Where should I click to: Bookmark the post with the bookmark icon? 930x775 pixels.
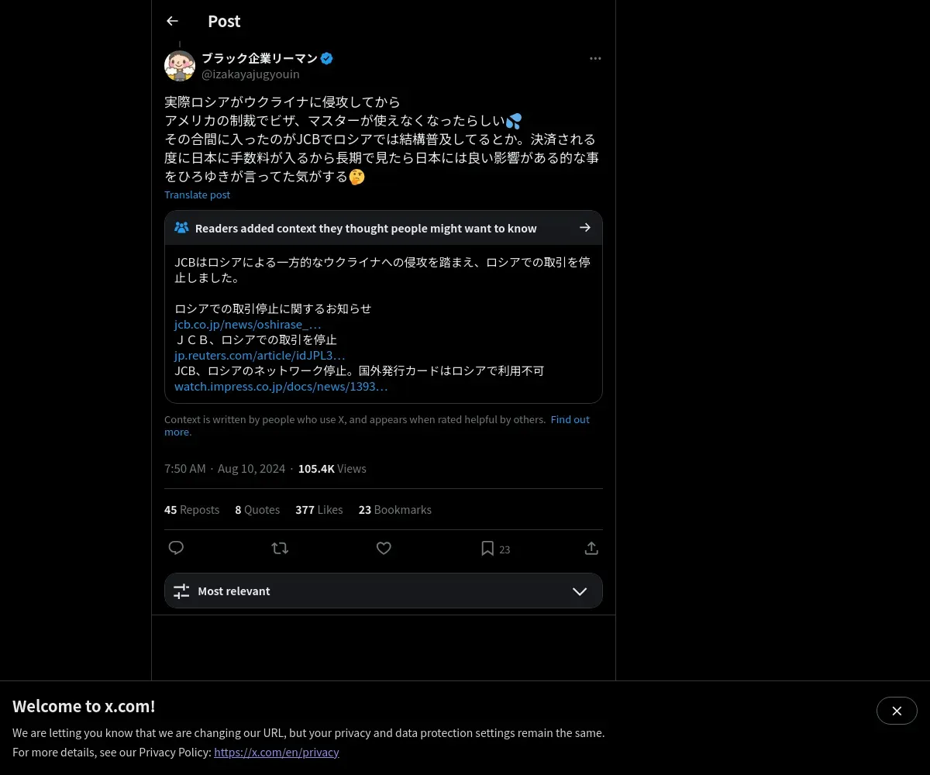[x=487, y=548]
